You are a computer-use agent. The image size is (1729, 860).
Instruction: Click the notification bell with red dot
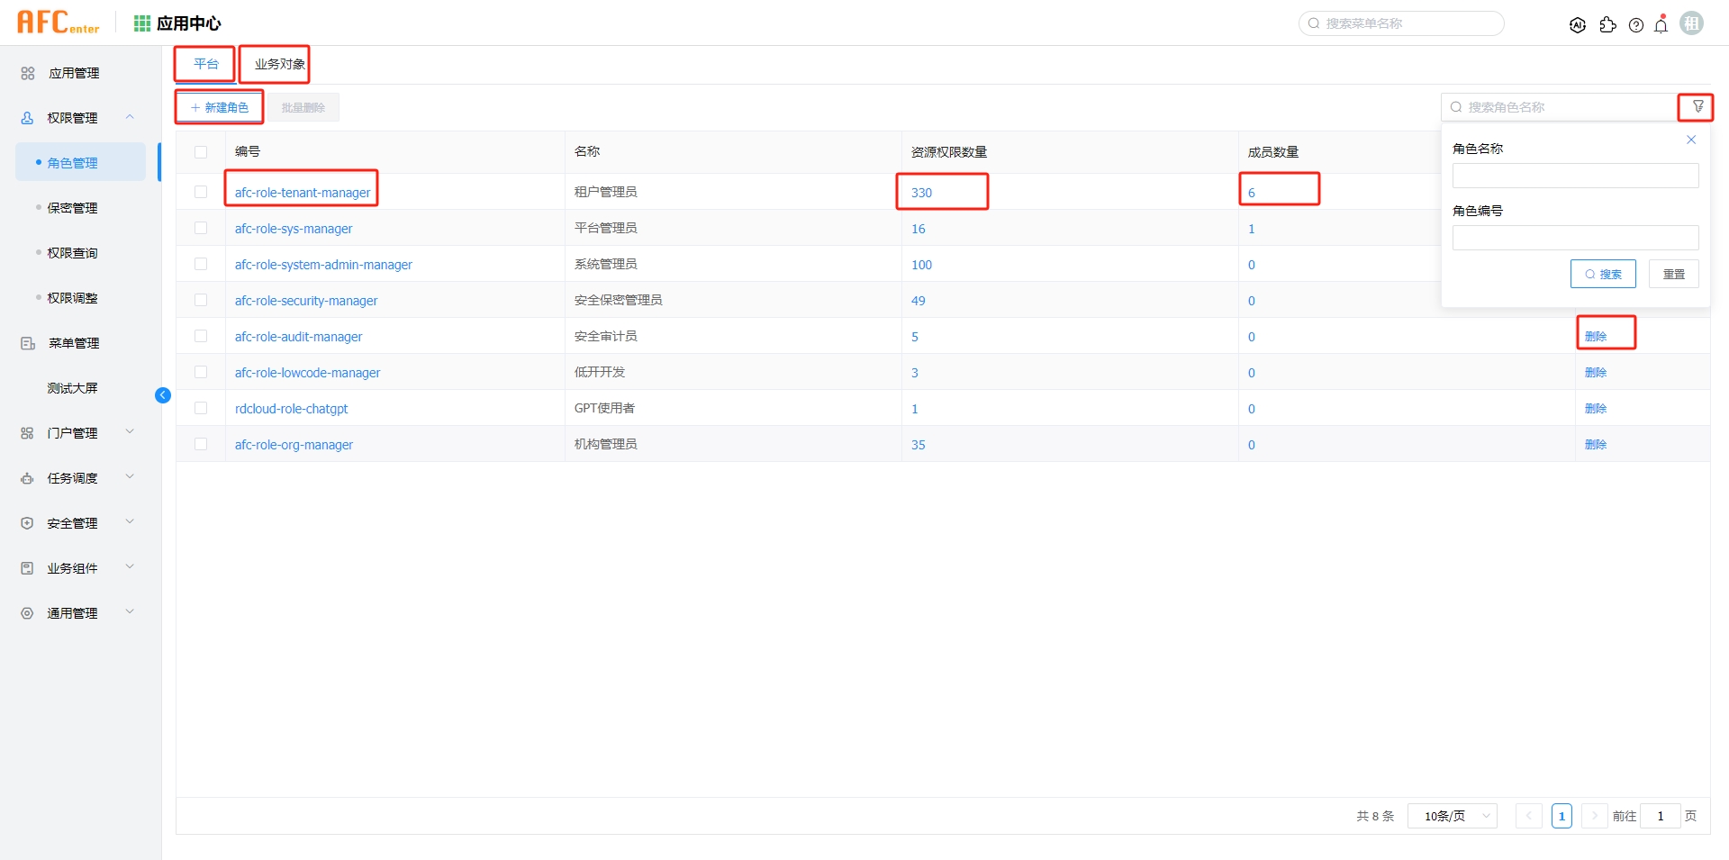click(x=1661, y=24)
